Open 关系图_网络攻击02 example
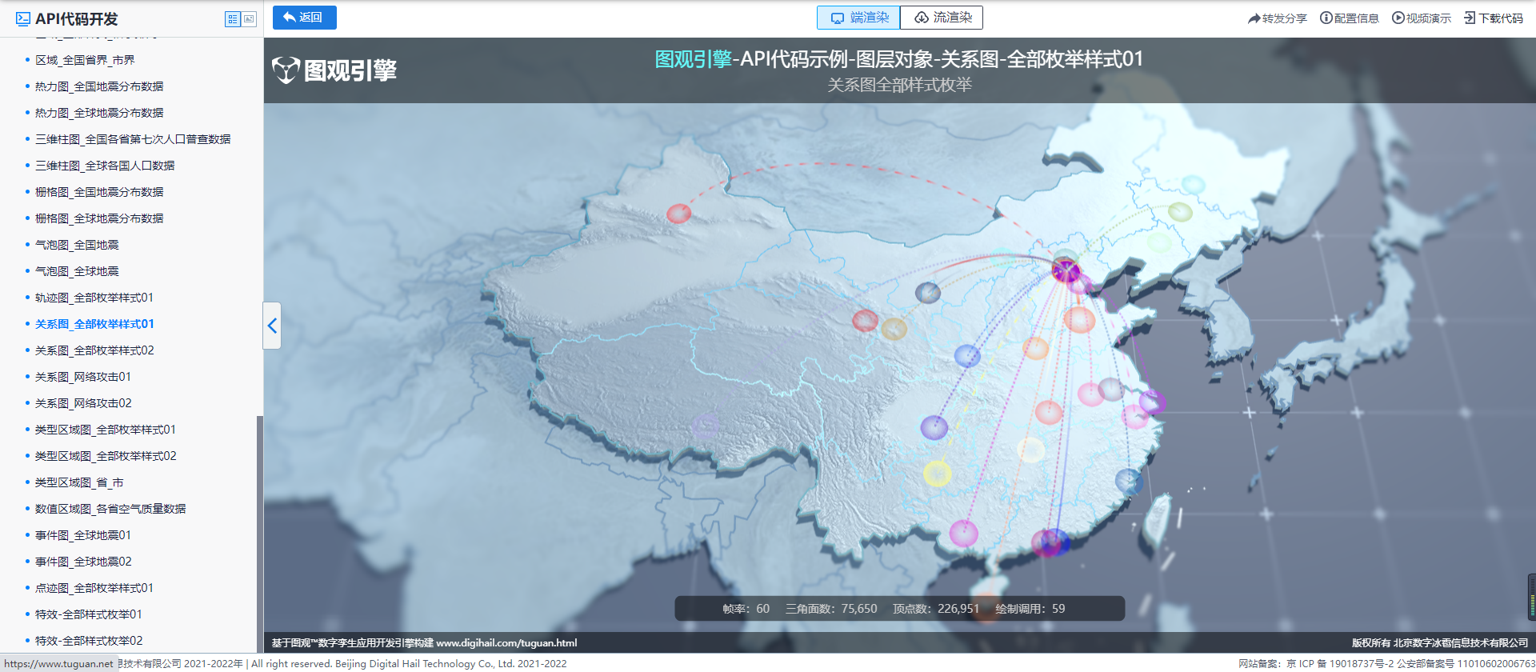 pos(83,403)
